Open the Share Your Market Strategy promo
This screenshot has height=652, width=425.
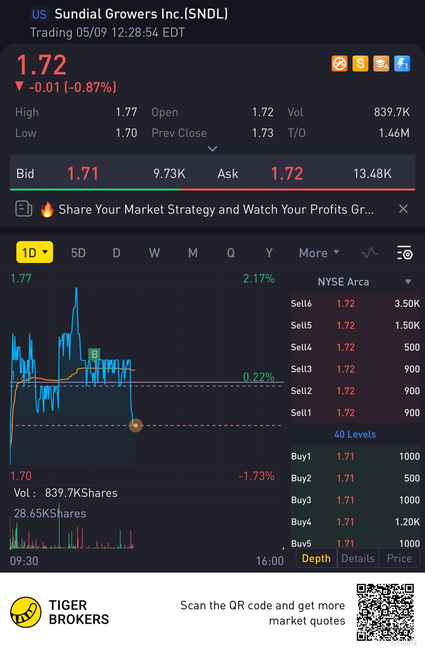216,209
